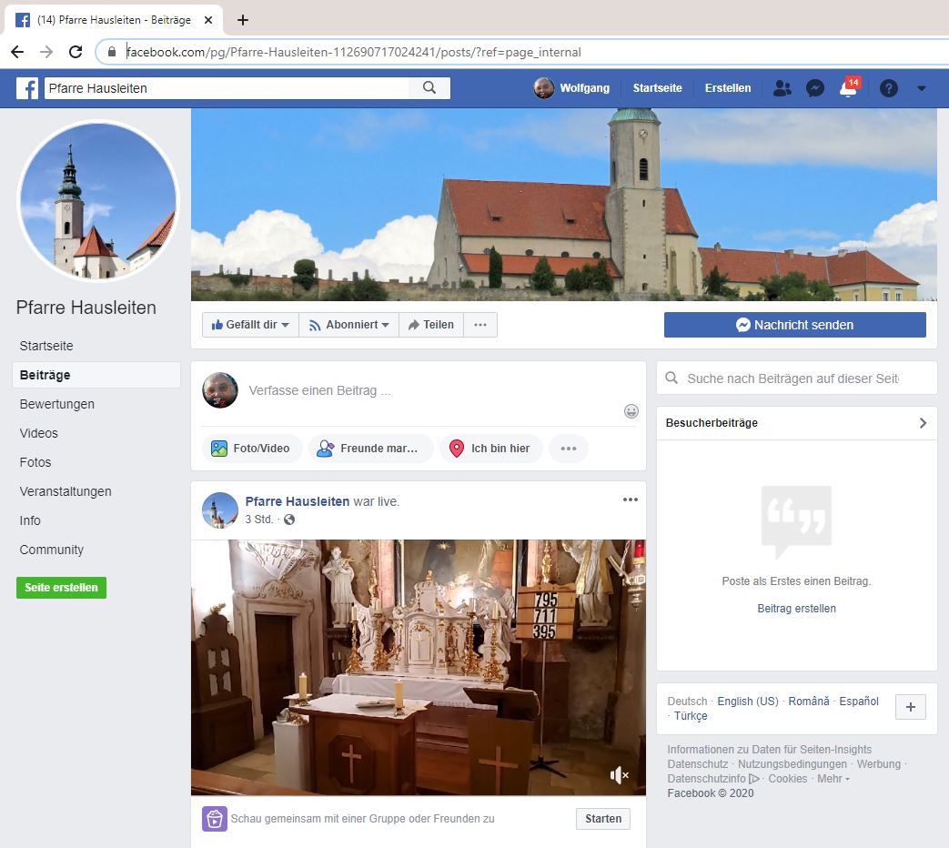Open the round Pfarre Hausleiten profile picture
The height and width of the screenshot is (848, 949).
(98, 201)
